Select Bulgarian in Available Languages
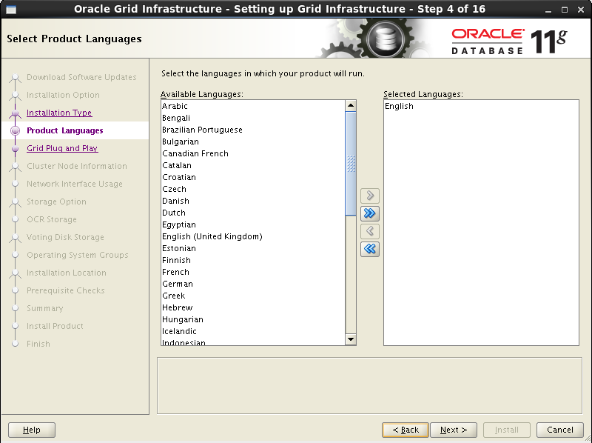Screen dimensions: 592x443 (x=253, y=141)
